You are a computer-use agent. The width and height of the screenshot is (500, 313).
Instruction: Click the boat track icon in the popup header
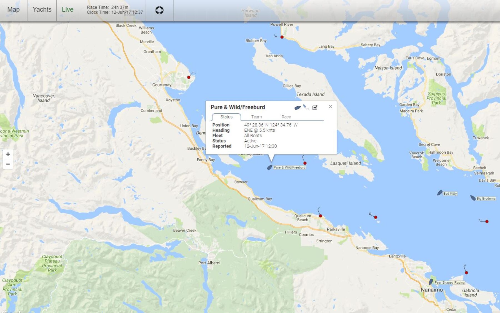click(x=306, y=107)
